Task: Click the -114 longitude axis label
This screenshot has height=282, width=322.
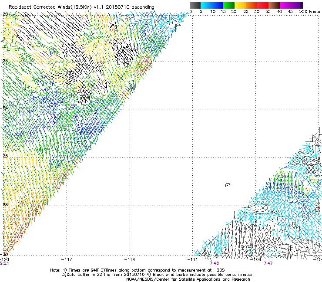Action: coord(130,259)
